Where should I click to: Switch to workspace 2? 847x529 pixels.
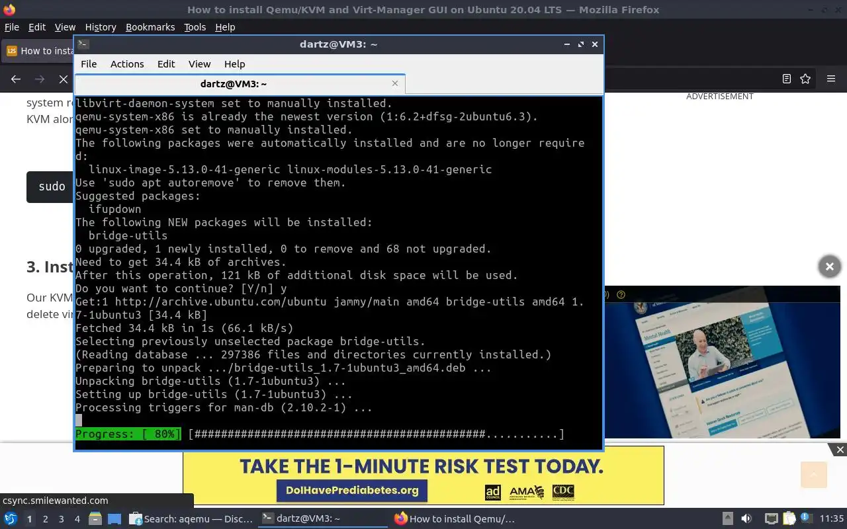[x=45, y=519]
